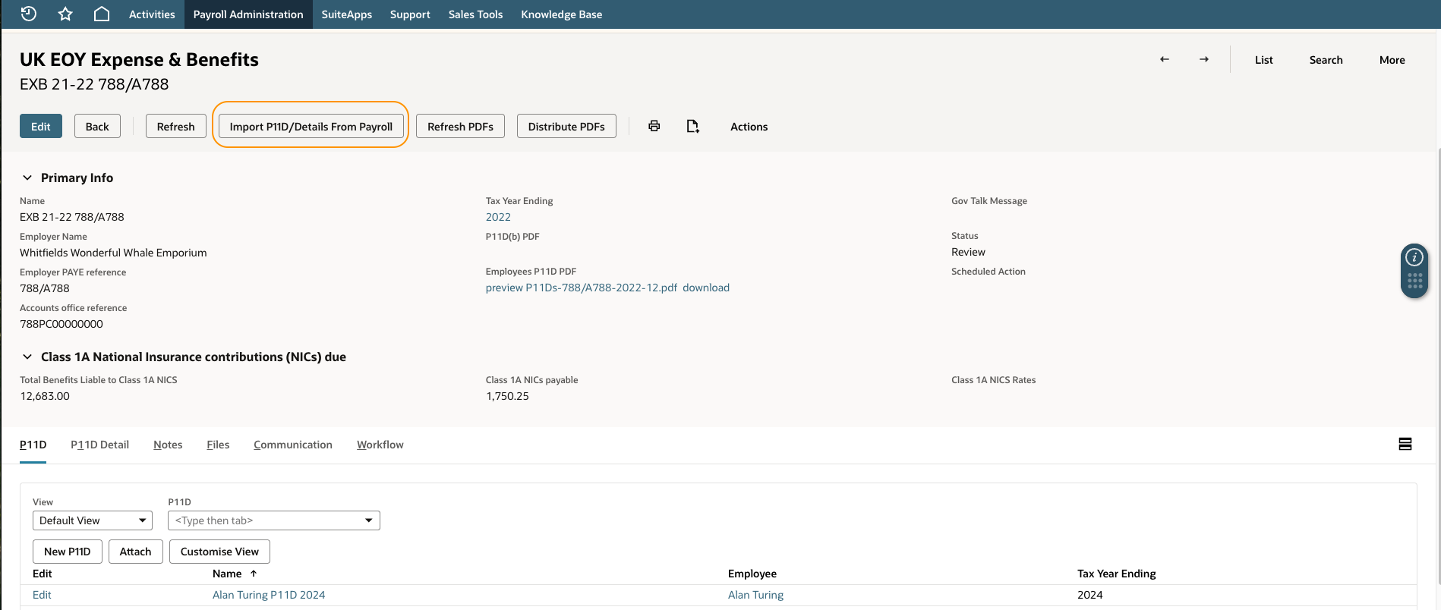Screen dimensions: 1441x610
Task: Click the blue Edit button
Action: (41, 126)
